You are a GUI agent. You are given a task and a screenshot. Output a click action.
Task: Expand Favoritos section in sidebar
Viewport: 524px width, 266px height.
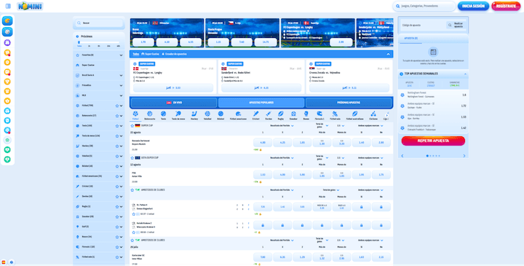[x=121, y=55]
